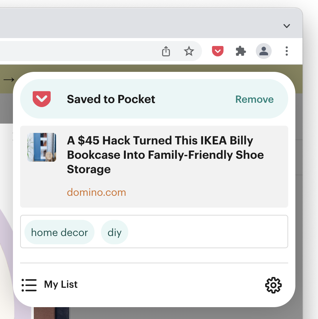Select the home decor tag

pyautogui.click(x=59, y=232)
